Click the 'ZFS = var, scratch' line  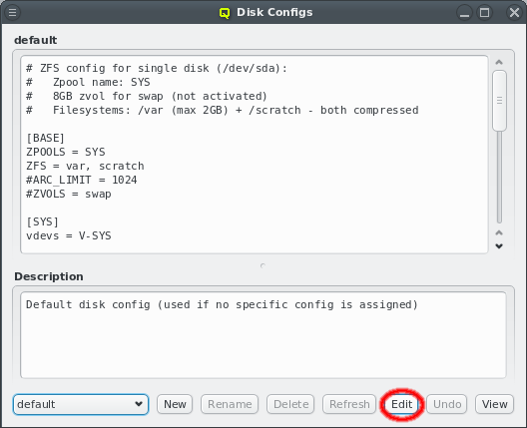click(x=85, y=166)
